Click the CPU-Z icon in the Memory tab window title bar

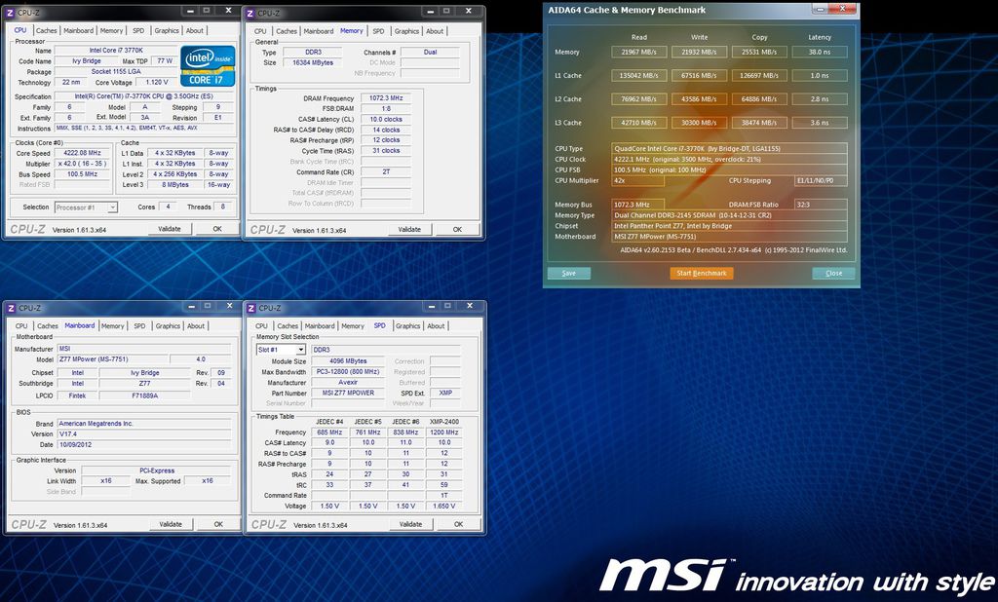point(250,13)
